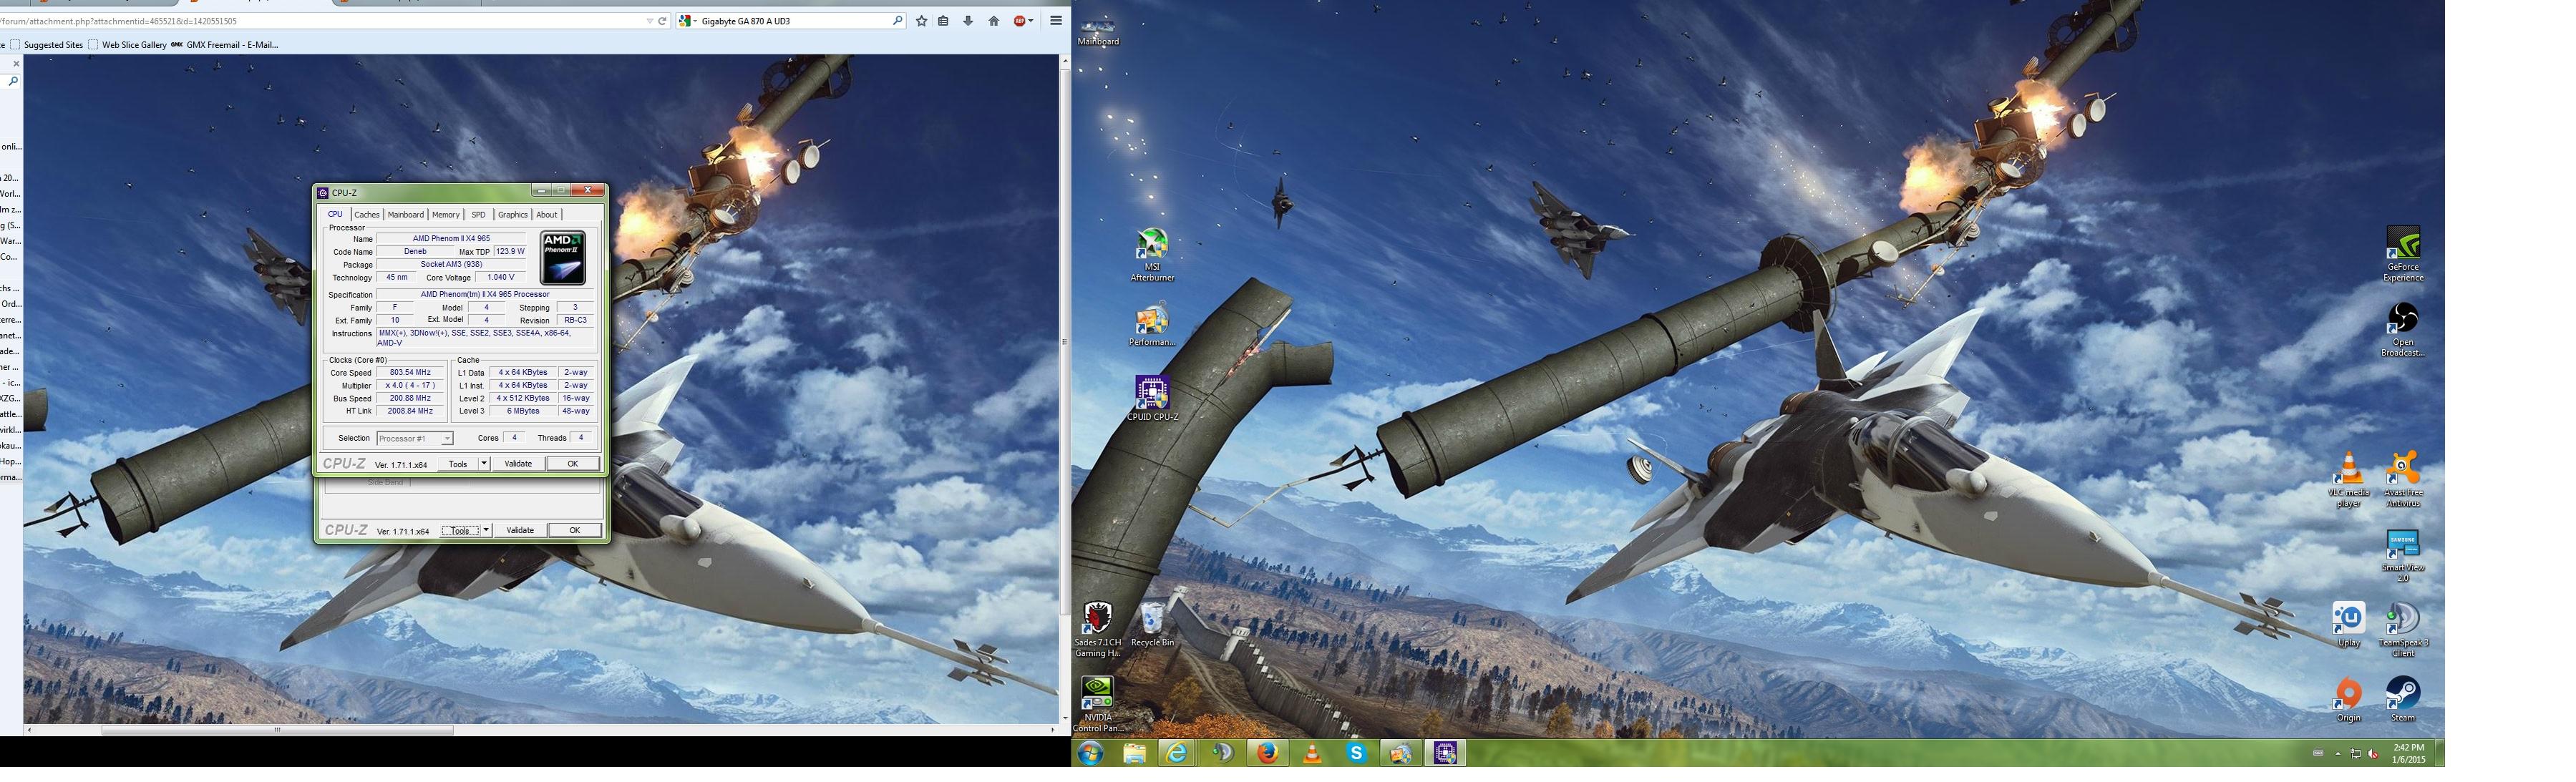
Task: Switch to CPU-Z Mainboard tab
Action: click(405, 215)
